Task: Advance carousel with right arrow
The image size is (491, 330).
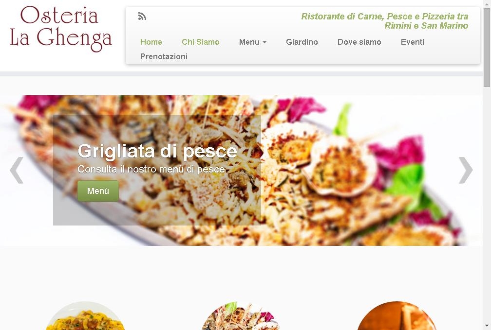Action: click(466, 170)
